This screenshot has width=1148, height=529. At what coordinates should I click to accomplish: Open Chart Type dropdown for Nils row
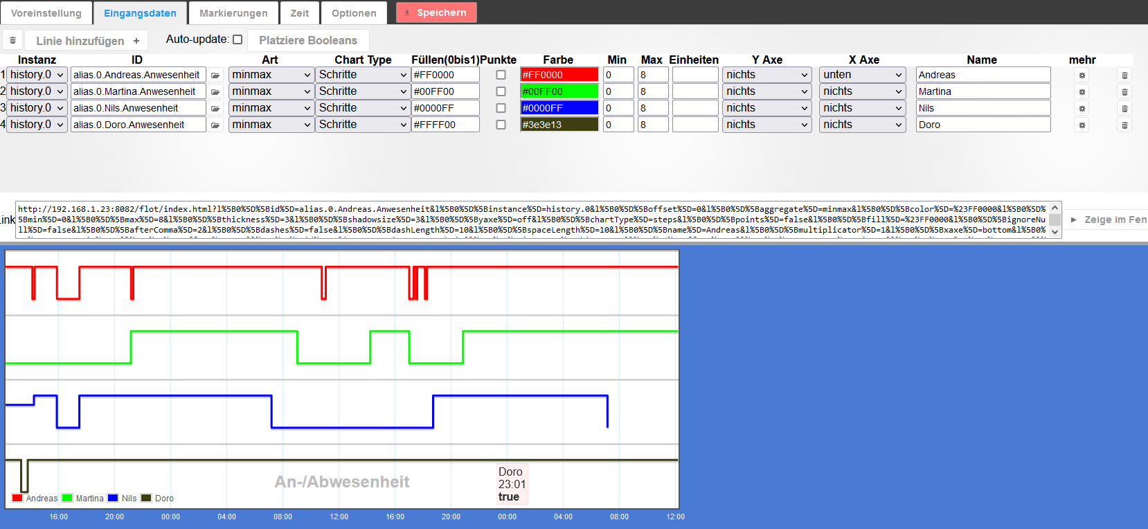click(x=363, y=108)
